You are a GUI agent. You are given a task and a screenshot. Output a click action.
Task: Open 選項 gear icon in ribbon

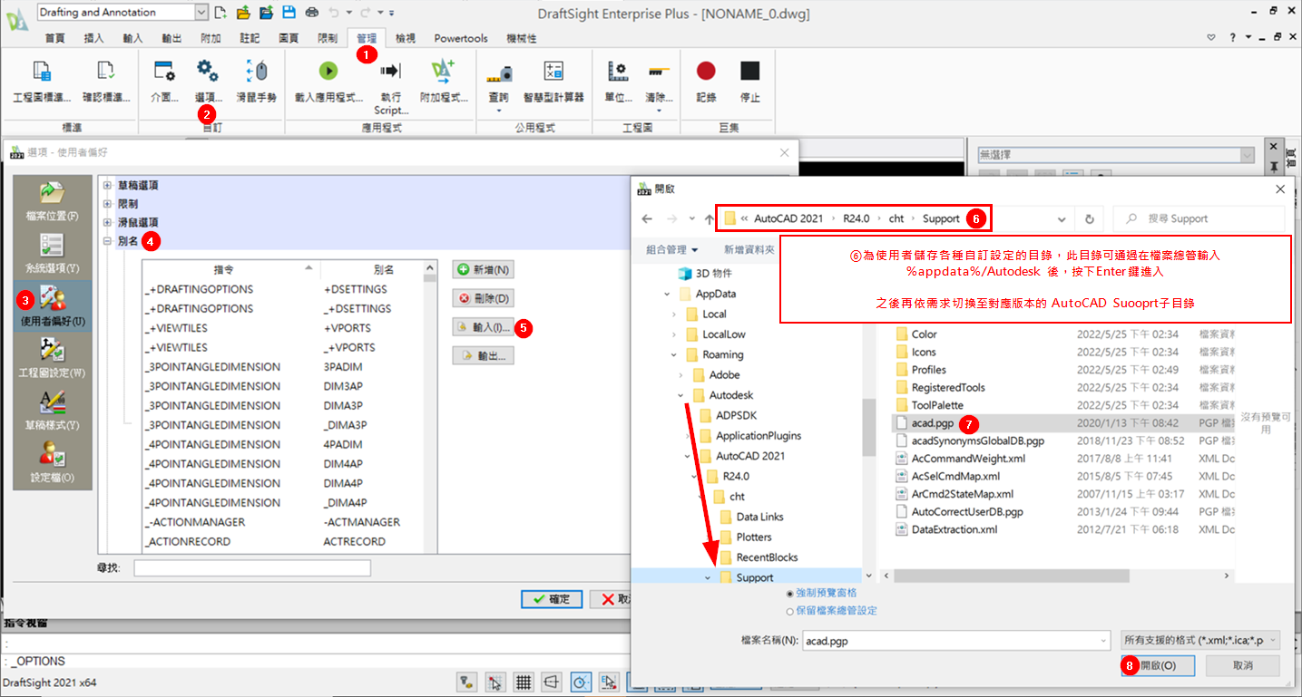point(208,71)
